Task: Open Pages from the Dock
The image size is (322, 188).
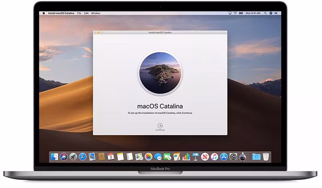Action: click(x=177, y=157)
